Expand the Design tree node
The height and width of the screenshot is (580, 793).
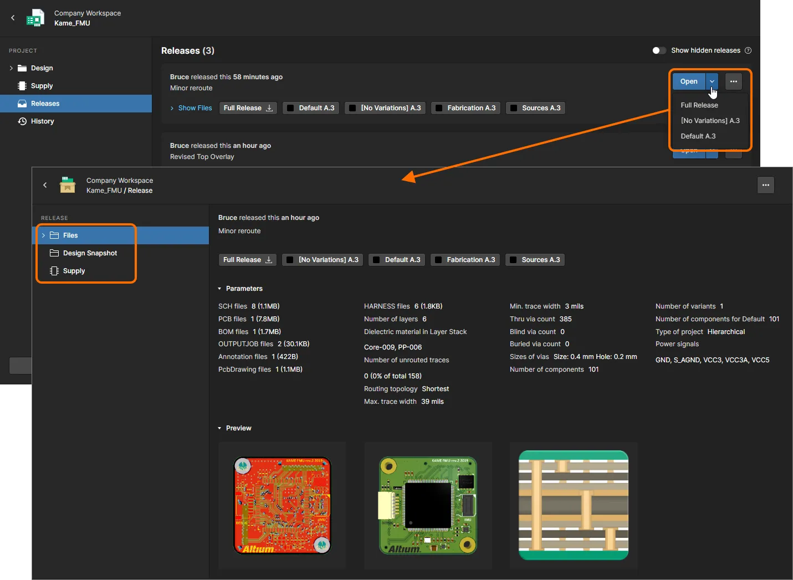11,68
